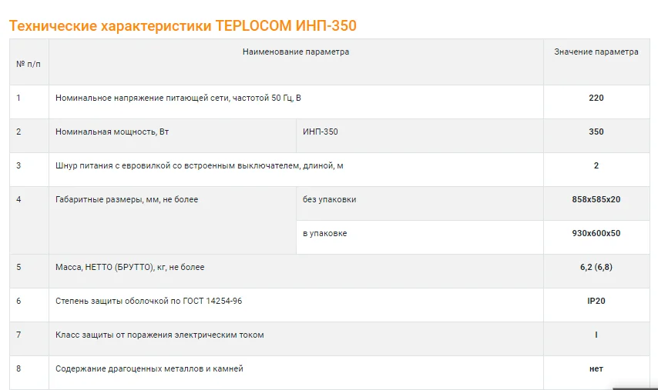This screenshot has height=390, width=658.
Task: Select the packaged size value 930x600x50
Action: 596,233
